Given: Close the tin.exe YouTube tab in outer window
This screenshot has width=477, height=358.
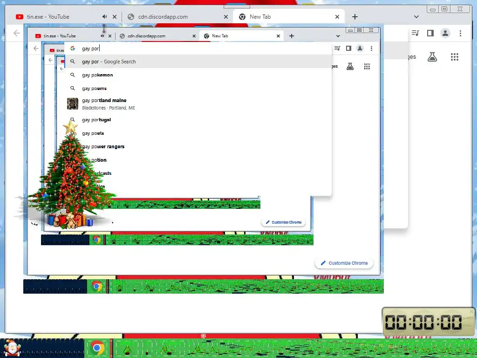Looking at the screenshot, I should point(115,17).
